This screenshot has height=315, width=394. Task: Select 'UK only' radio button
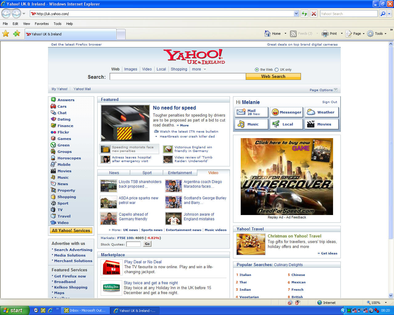click(x=276, y=70)
